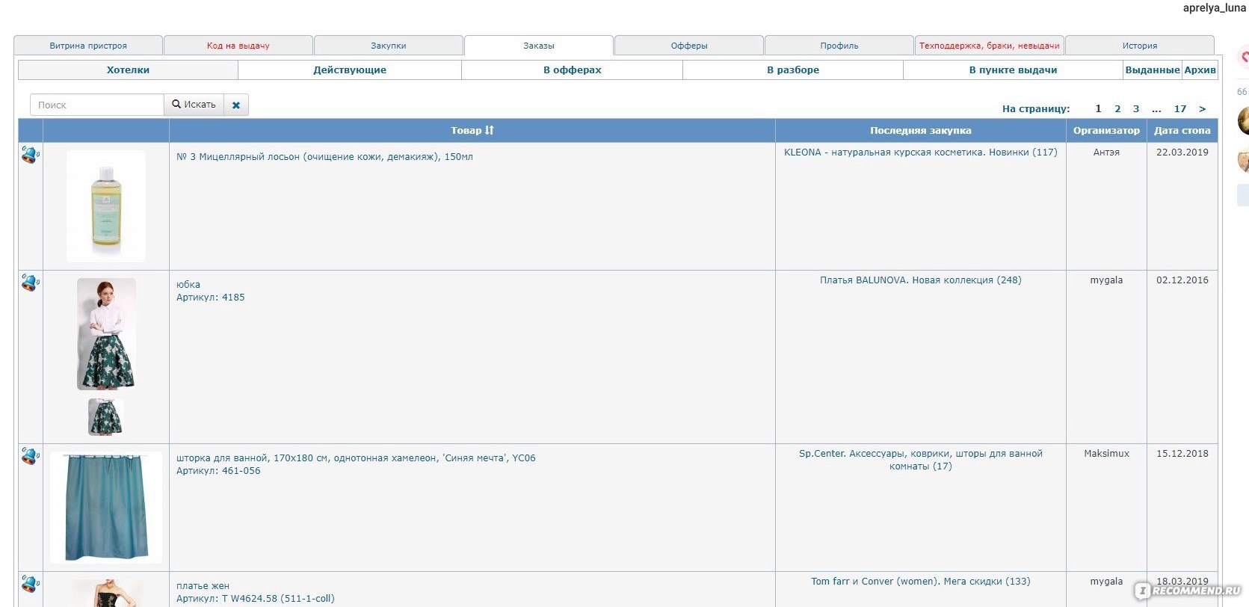This screenshot has height=607, width=1249.
Task: Click the stop date 22.03.2019
Action: click(1182, 152)
